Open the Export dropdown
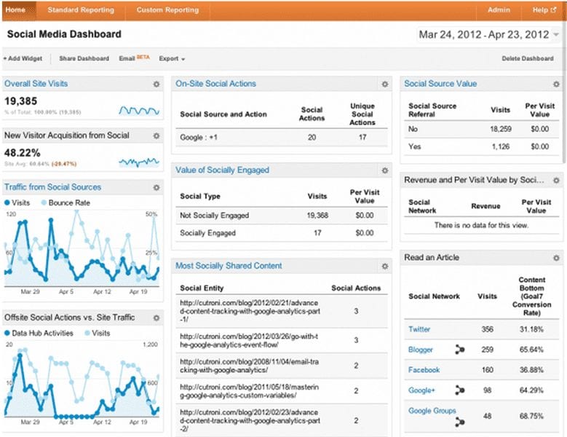The width and height of the screenshot is (567, 437). coord(172,58)
